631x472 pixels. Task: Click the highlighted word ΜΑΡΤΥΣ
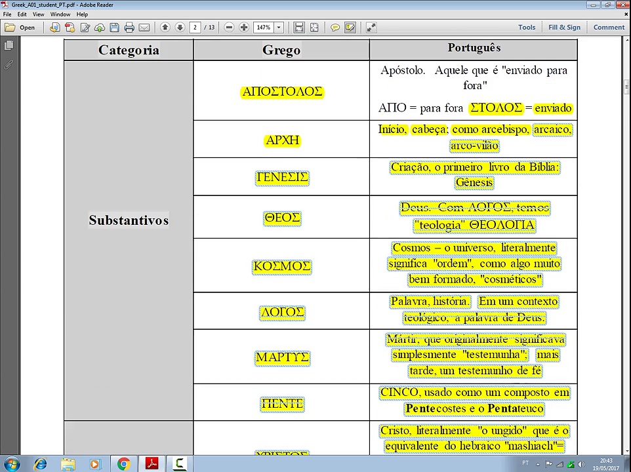click(282, 357)
